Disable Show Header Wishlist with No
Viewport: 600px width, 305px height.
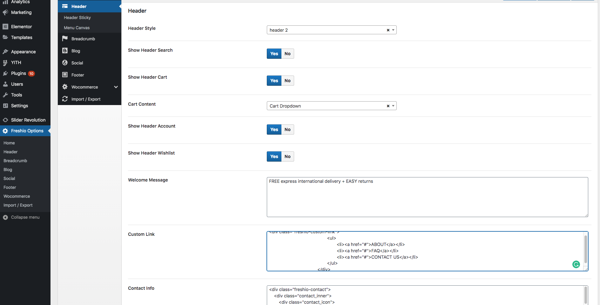click(287, 156)
